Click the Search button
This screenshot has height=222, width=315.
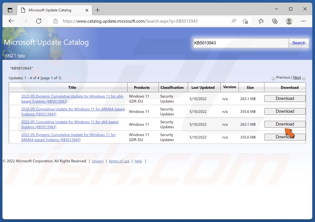[x=299, y=43]
